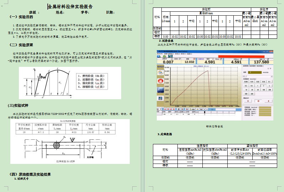Toggle the middle stop button under 横梁运行
Image resolution: width=284 pixels, height=192 pixels.
tap(258, 101)
